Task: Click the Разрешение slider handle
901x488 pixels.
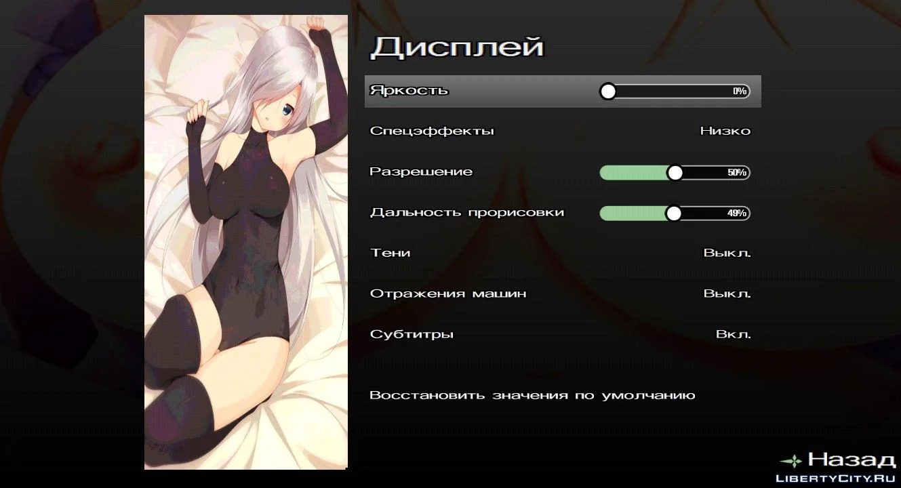Action: [675, 173]
